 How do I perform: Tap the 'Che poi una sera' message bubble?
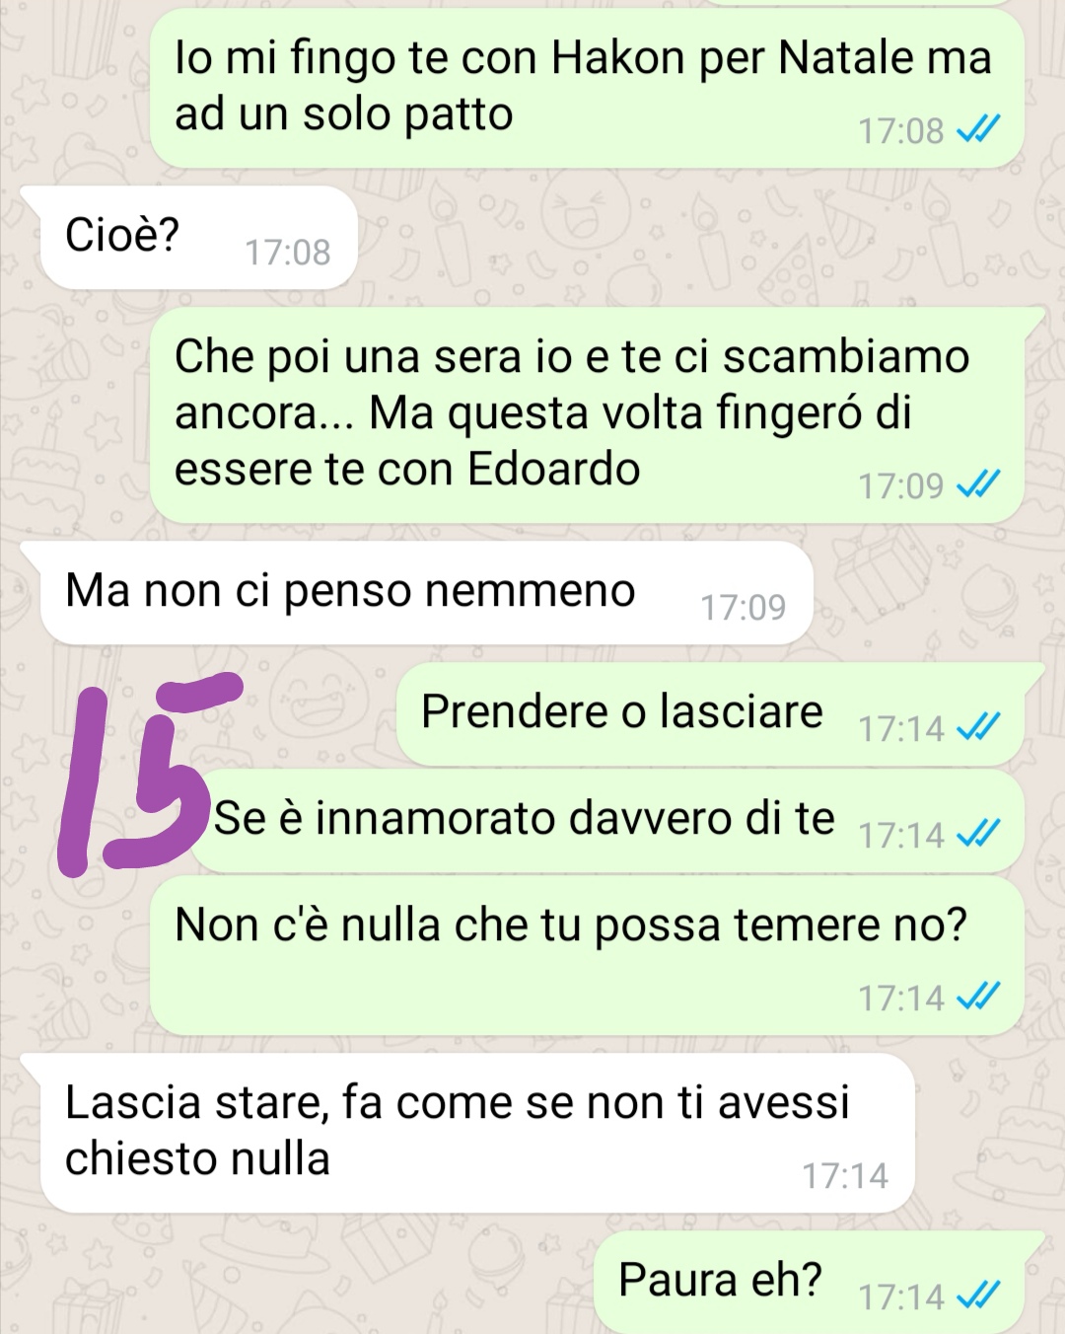(587, 414)
